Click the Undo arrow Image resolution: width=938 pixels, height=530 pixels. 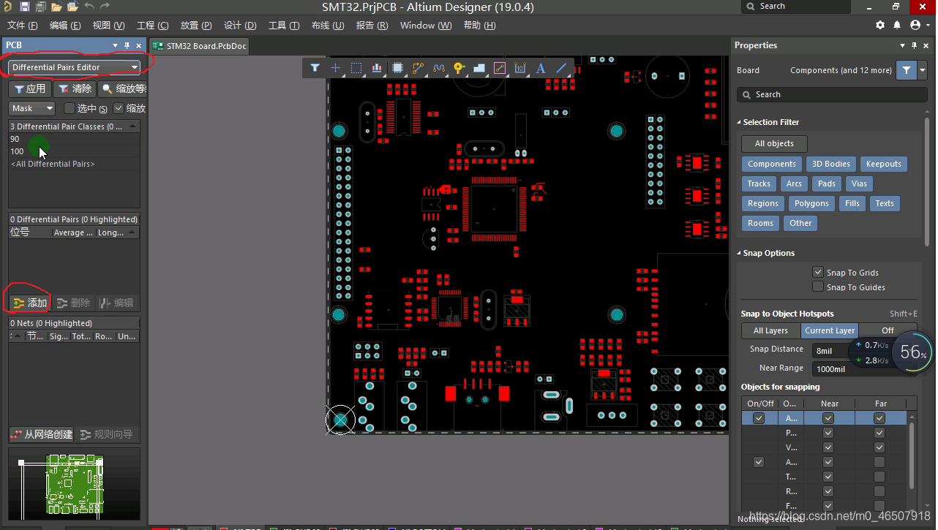pyautogui.click(x=89, y=7)
